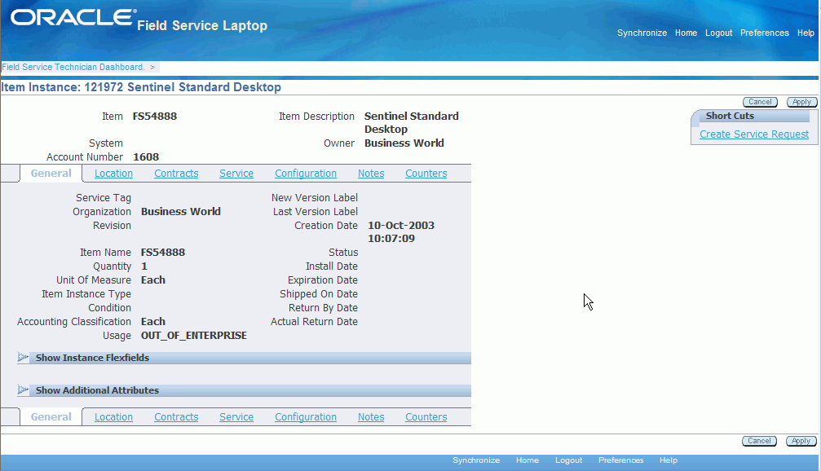Select the bottom General tab

click(x=51, y=417)
